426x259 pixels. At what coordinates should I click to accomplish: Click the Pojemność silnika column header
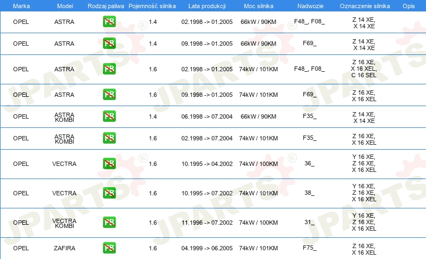pyautogui.click(x=152, y=6)
